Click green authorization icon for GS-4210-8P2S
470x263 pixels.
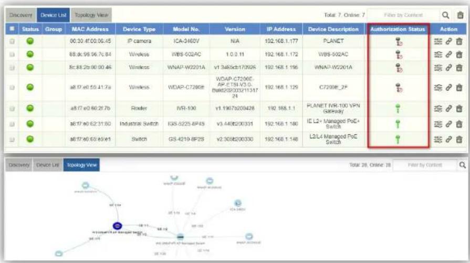pyautogui.click(x=398, y=139)
